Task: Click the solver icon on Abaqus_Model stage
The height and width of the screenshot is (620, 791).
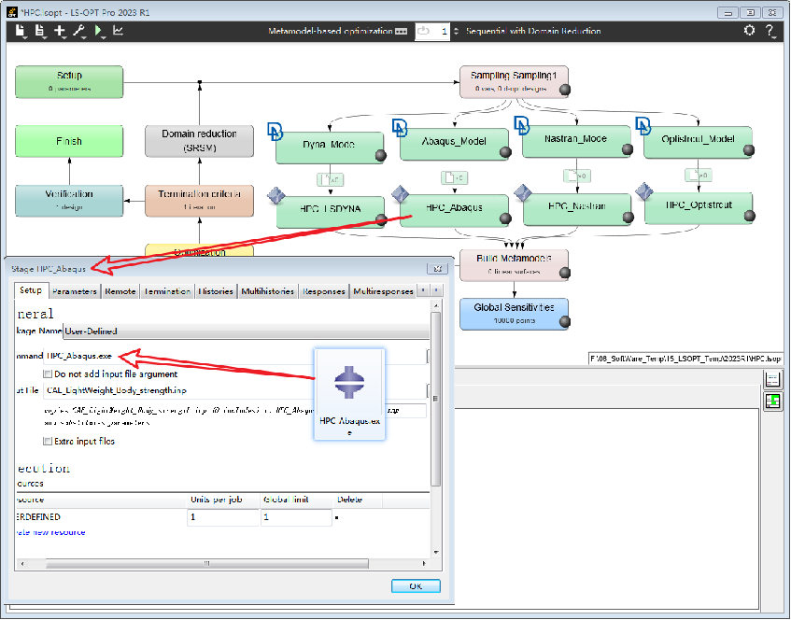Action: click(400, 128)
